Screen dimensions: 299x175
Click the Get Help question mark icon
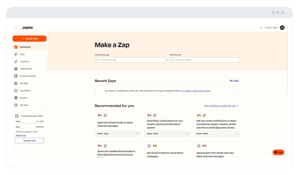click(16, 105)
